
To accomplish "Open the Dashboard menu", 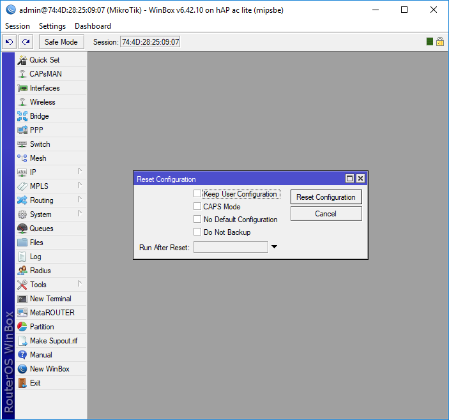I will [93, 26].
